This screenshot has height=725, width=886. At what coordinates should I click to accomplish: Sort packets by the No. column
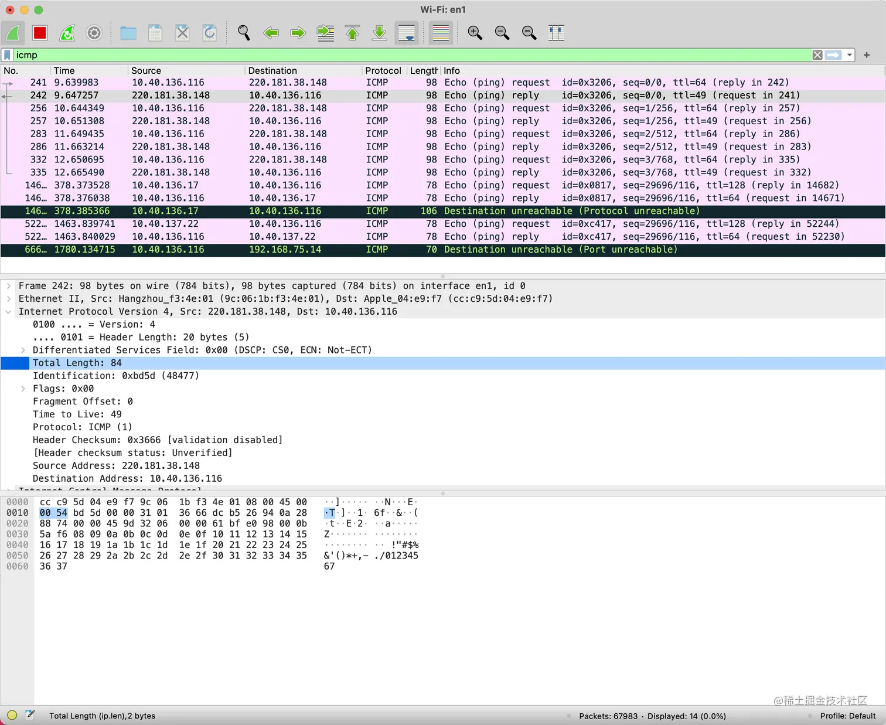(25, 70)
